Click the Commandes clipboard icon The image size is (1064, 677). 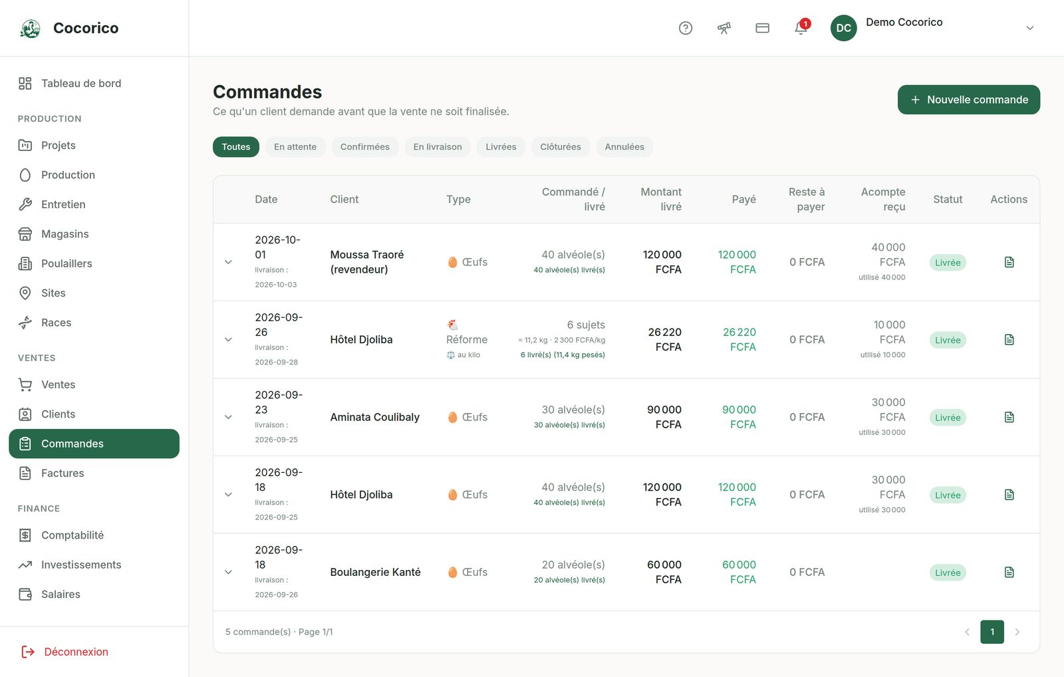coord(25,444)
